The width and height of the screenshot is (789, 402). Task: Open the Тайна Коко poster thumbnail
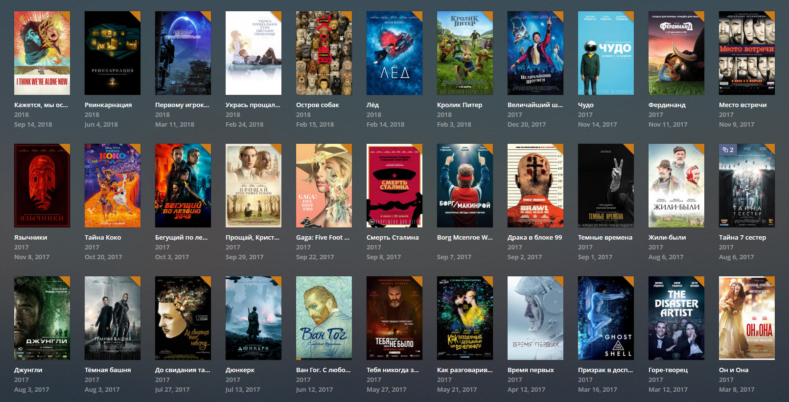(112, 185)
